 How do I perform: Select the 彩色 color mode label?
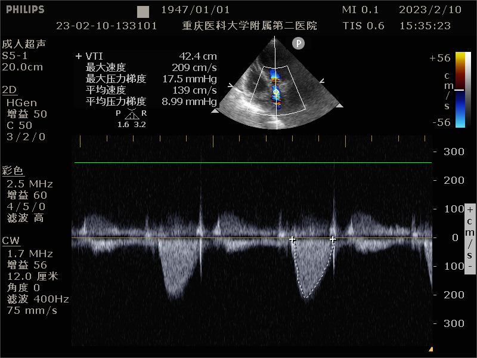pos(13,171)
